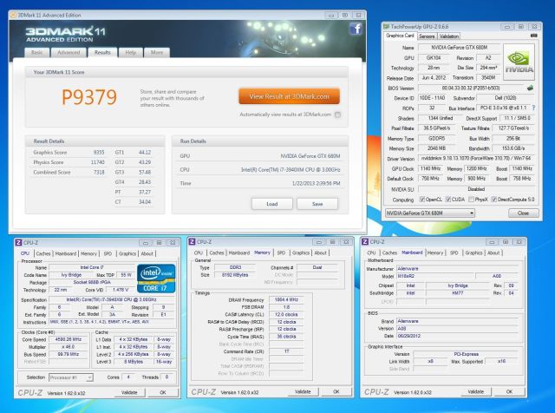Click View Result at 3DMark.com button
The image size is (555, 413).
(289, 96)
